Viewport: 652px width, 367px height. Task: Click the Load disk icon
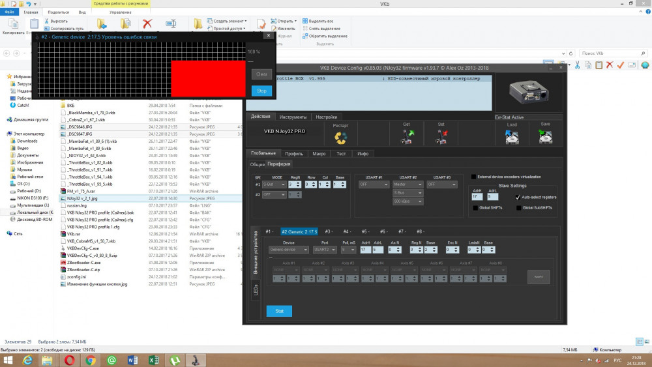(512, 136)
